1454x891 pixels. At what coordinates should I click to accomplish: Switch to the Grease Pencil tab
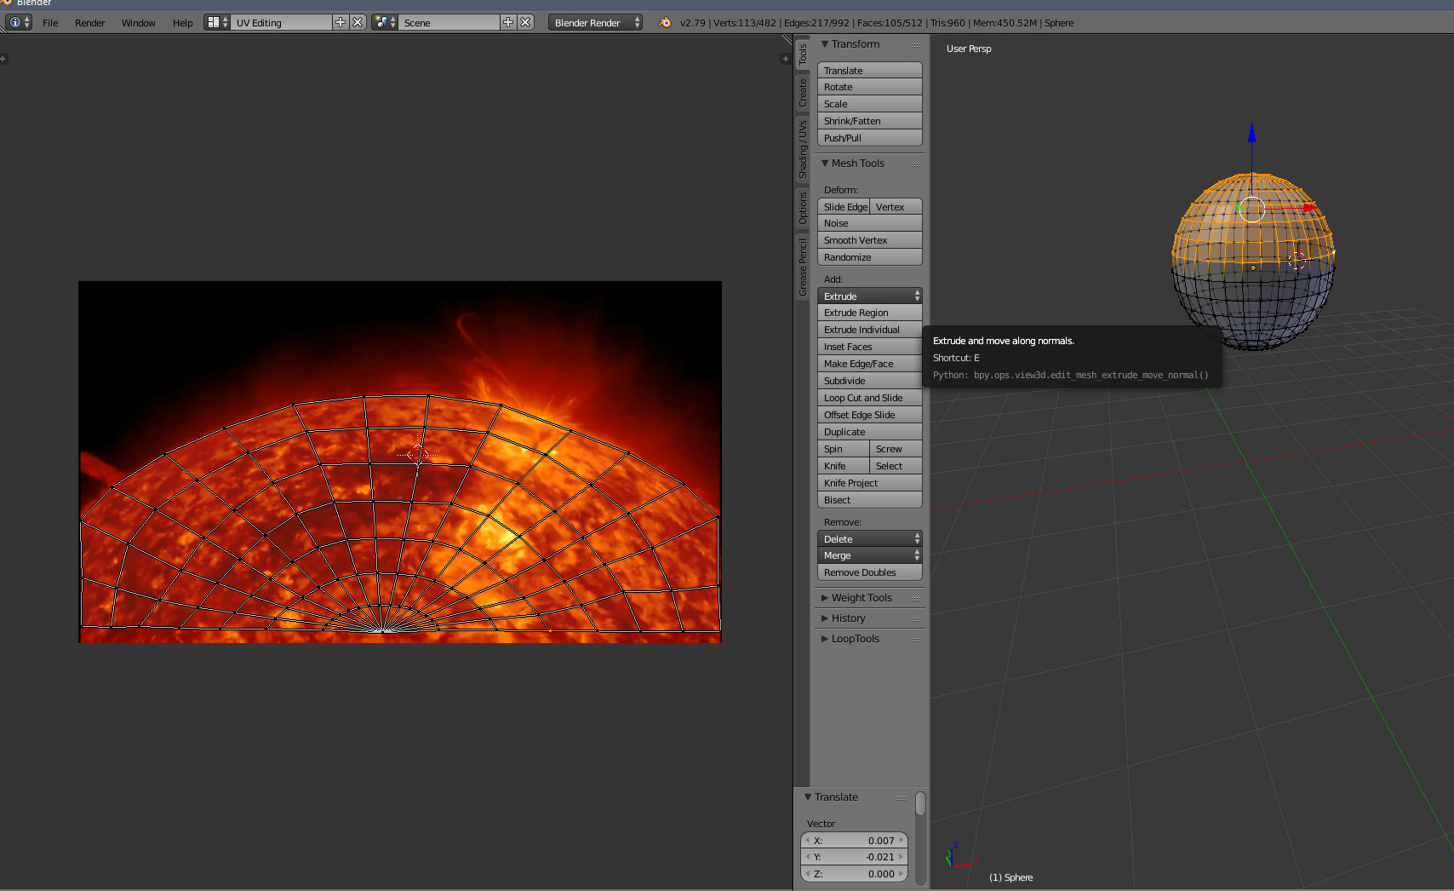pos(802,267)
